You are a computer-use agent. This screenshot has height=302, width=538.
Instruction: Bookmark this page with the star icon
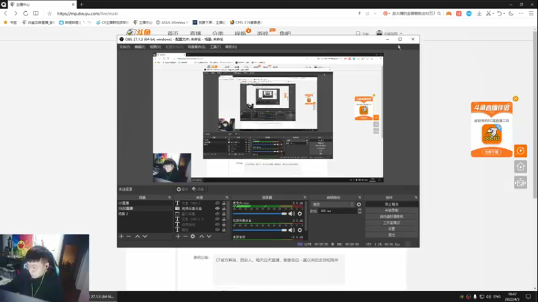coord(49,13)
